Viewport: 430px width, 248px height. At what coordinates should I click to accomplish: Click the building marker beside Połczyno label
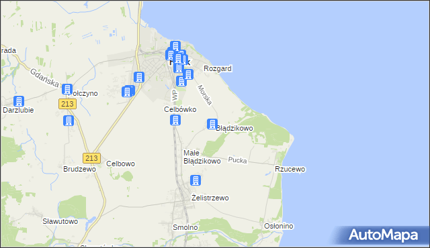point(67,89)
